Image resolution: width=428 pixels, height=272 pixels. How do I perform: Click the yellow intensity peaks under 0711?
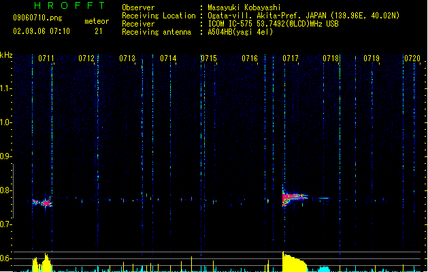click(42, 263)
